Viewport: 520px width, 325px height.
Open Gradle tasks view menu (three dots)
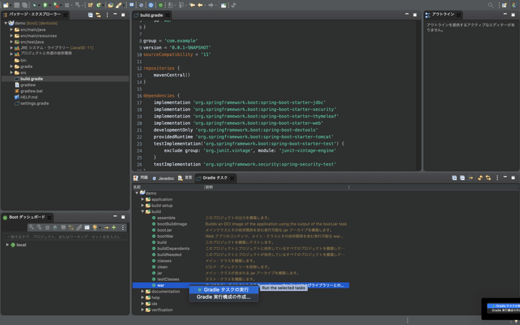(497, 178)
